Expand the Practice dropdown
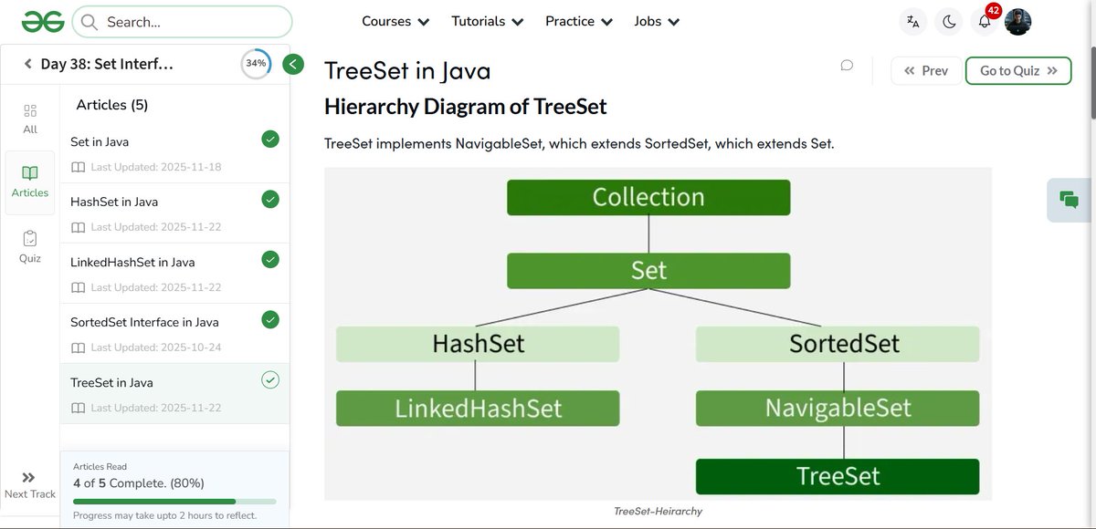 tap(578, 20)
